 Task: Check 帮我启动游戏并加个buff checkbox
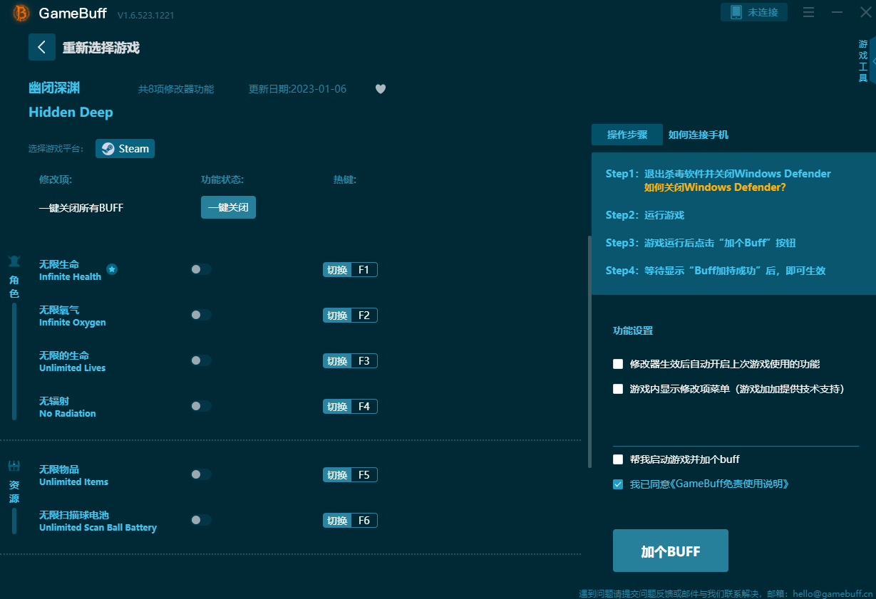618,459
